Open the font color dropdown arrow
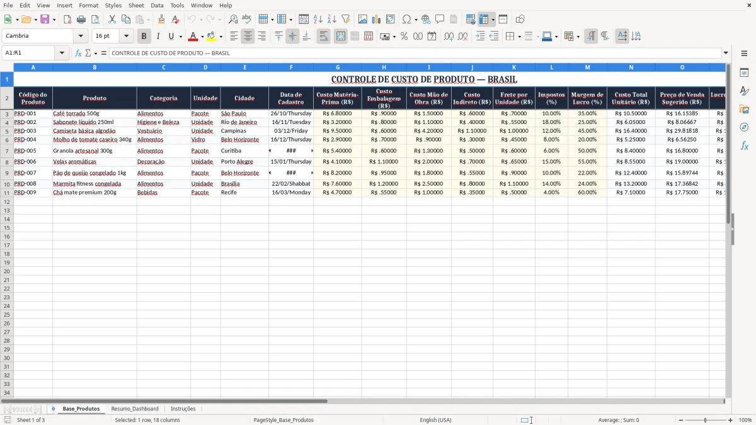The width and height of the screenshot is (756, 425). [202, 37]
